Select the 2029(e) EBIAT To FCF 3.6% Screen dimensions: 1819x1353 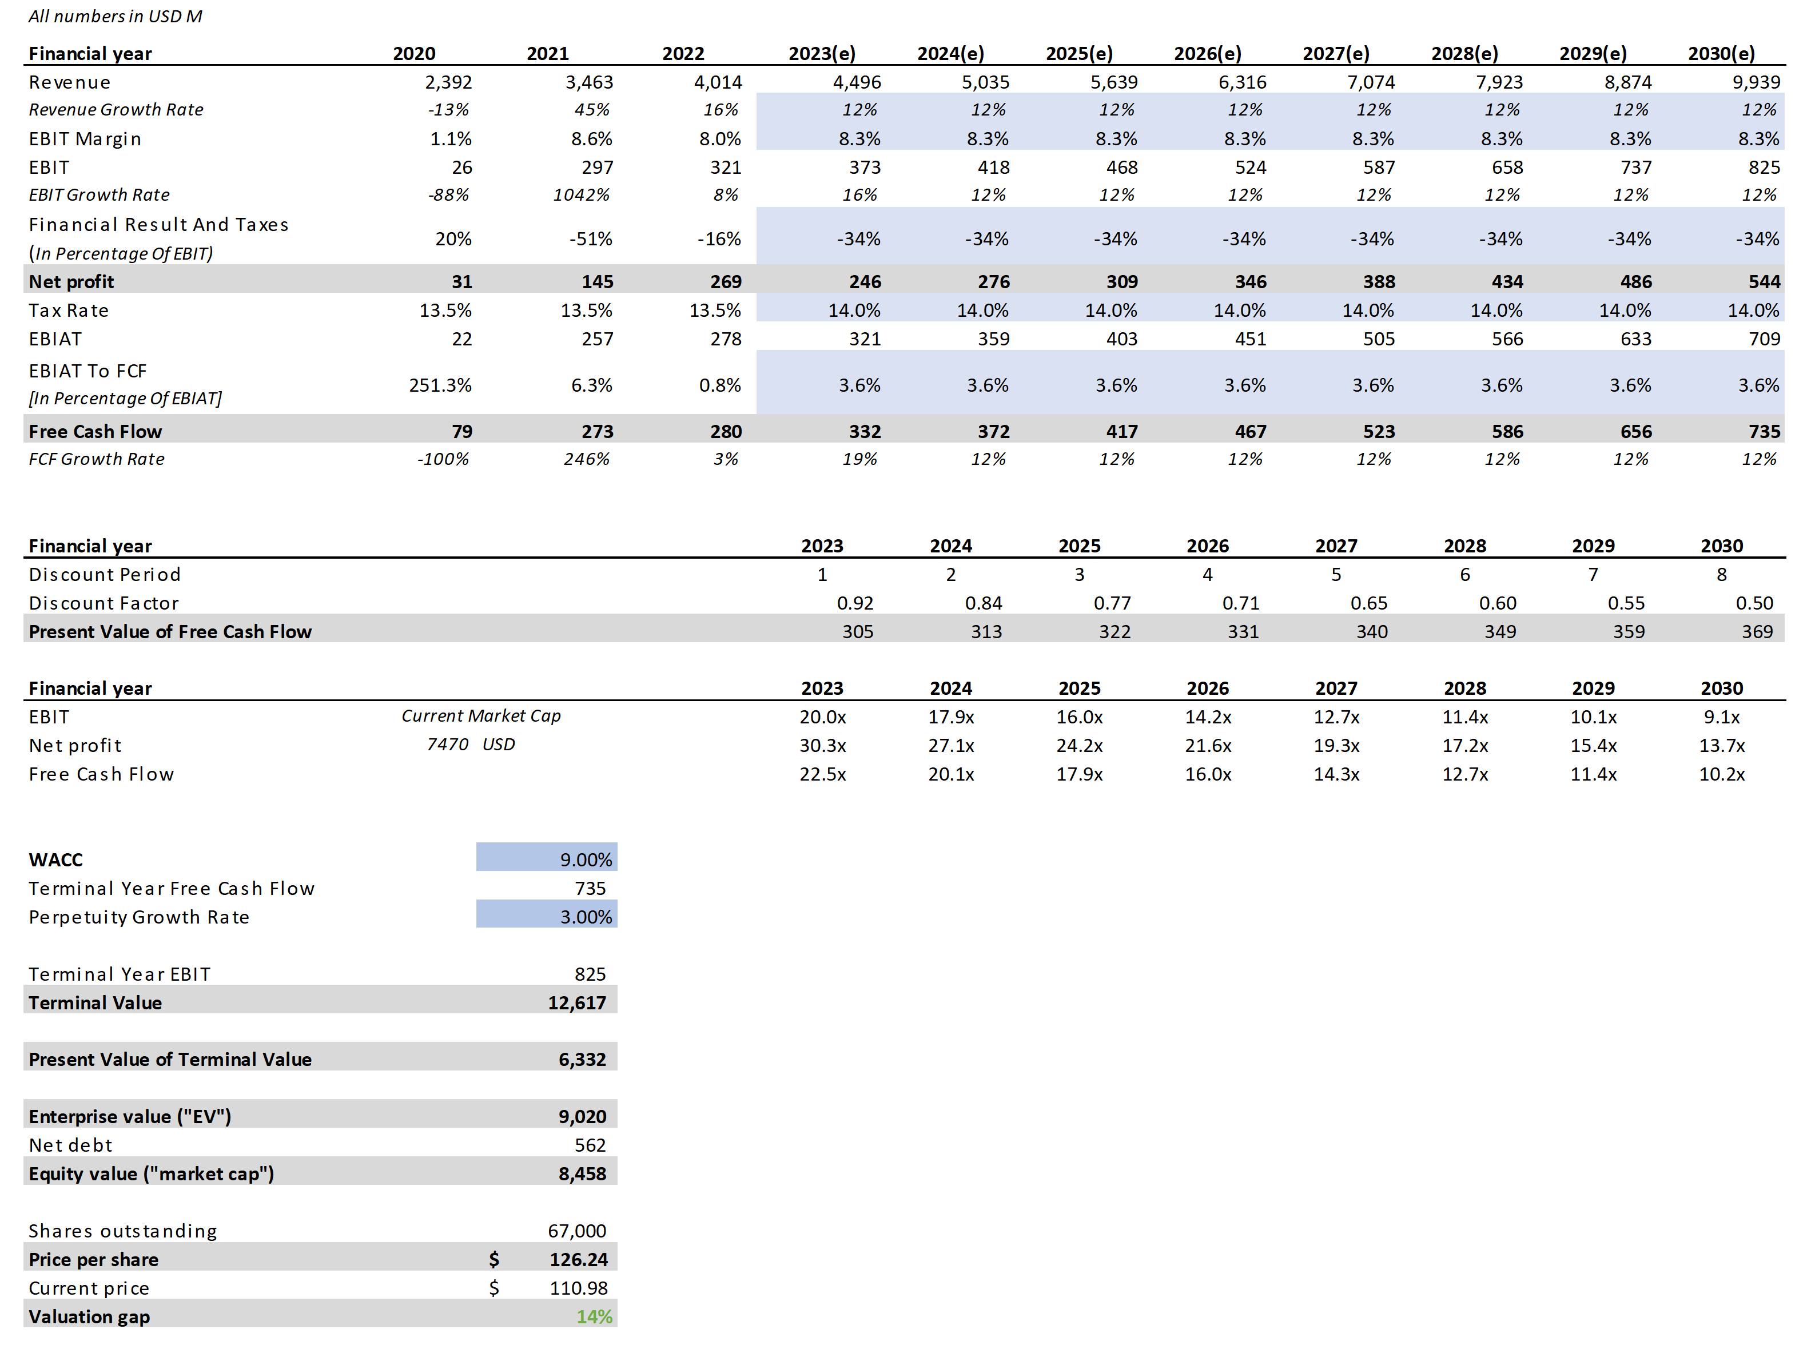click(x=1630, y=385)
